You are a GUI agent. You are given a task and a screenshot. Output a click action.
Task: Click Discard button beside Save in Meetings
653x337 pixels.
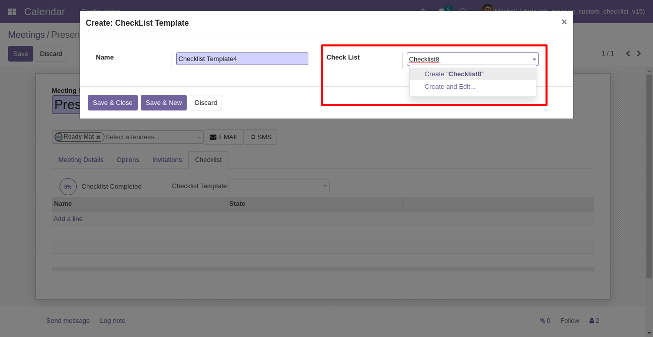tap(51, 54)
